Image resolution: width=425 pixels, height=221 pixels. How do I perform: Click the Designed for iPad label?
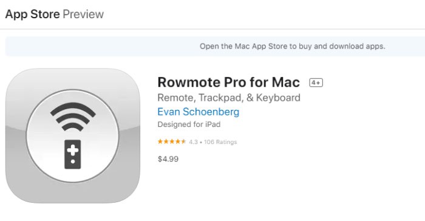(189, 124)
